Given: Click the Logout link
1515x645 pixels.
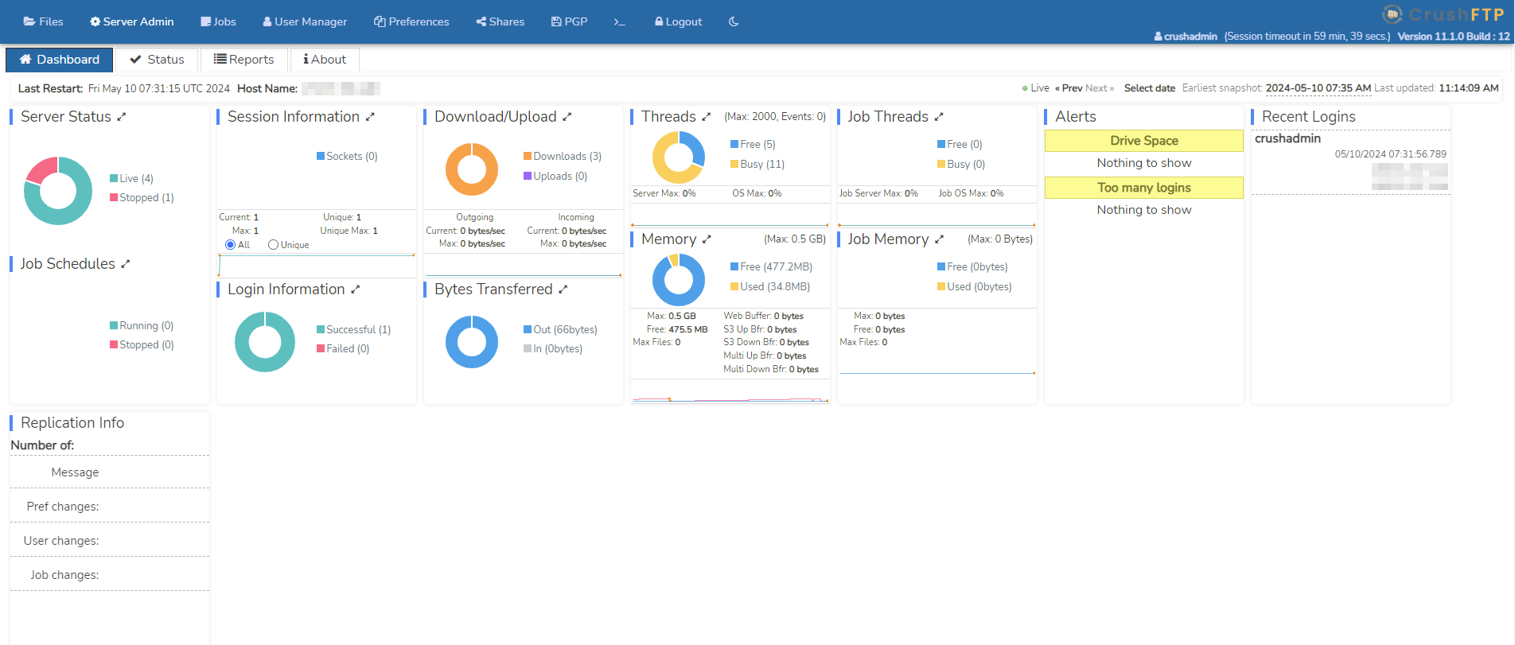Looking at the screenshot, I should point(678,21).
